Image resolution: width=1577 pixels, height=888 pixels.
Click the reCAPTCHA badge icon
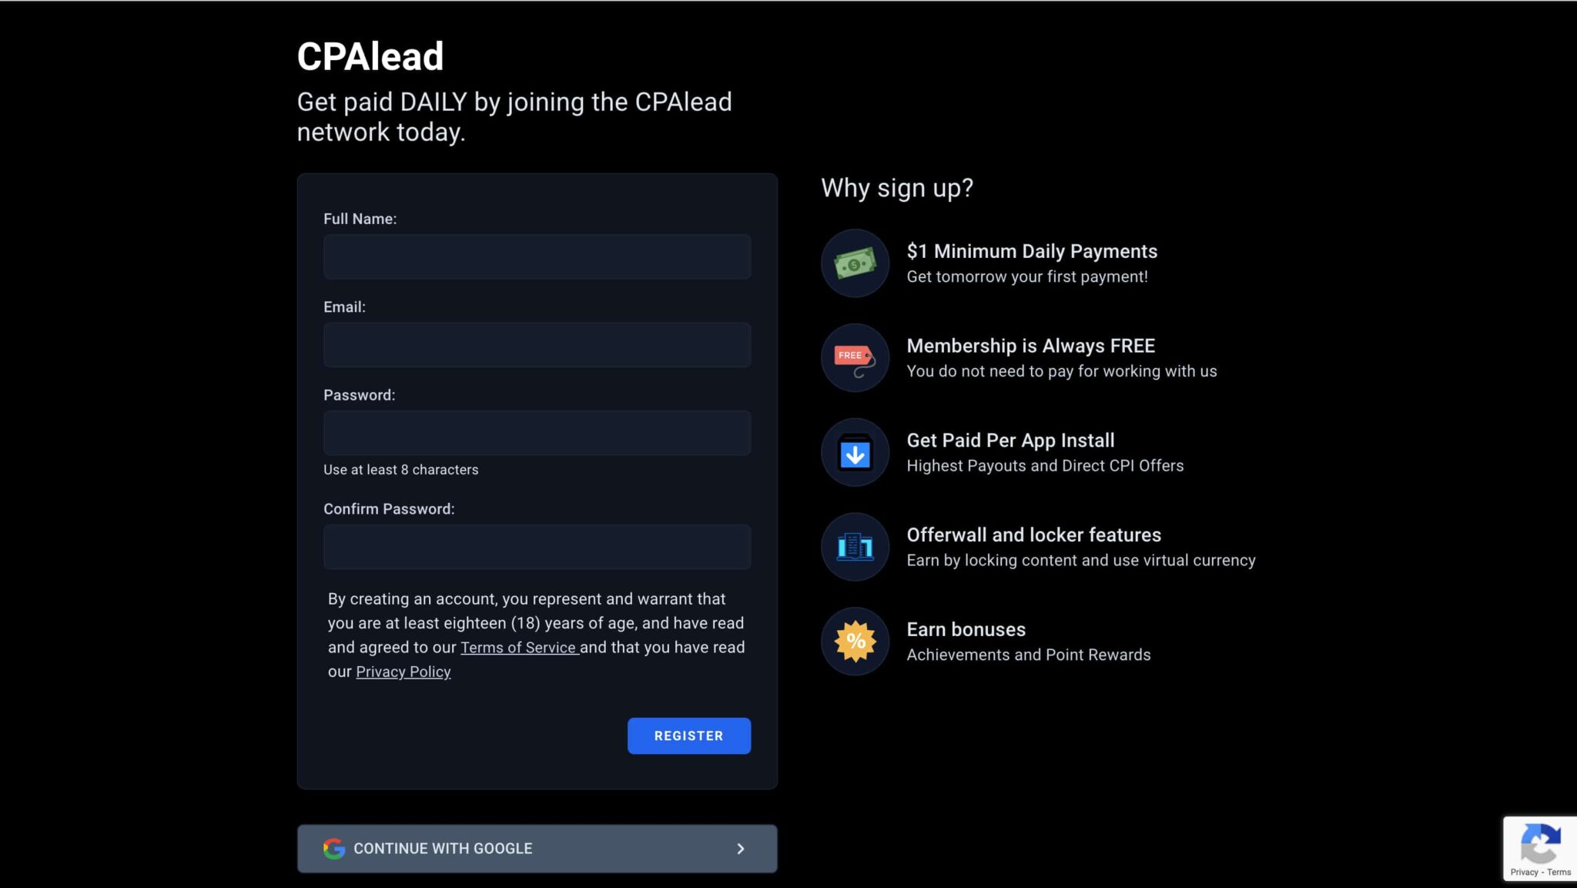(x=1540, y=843)
